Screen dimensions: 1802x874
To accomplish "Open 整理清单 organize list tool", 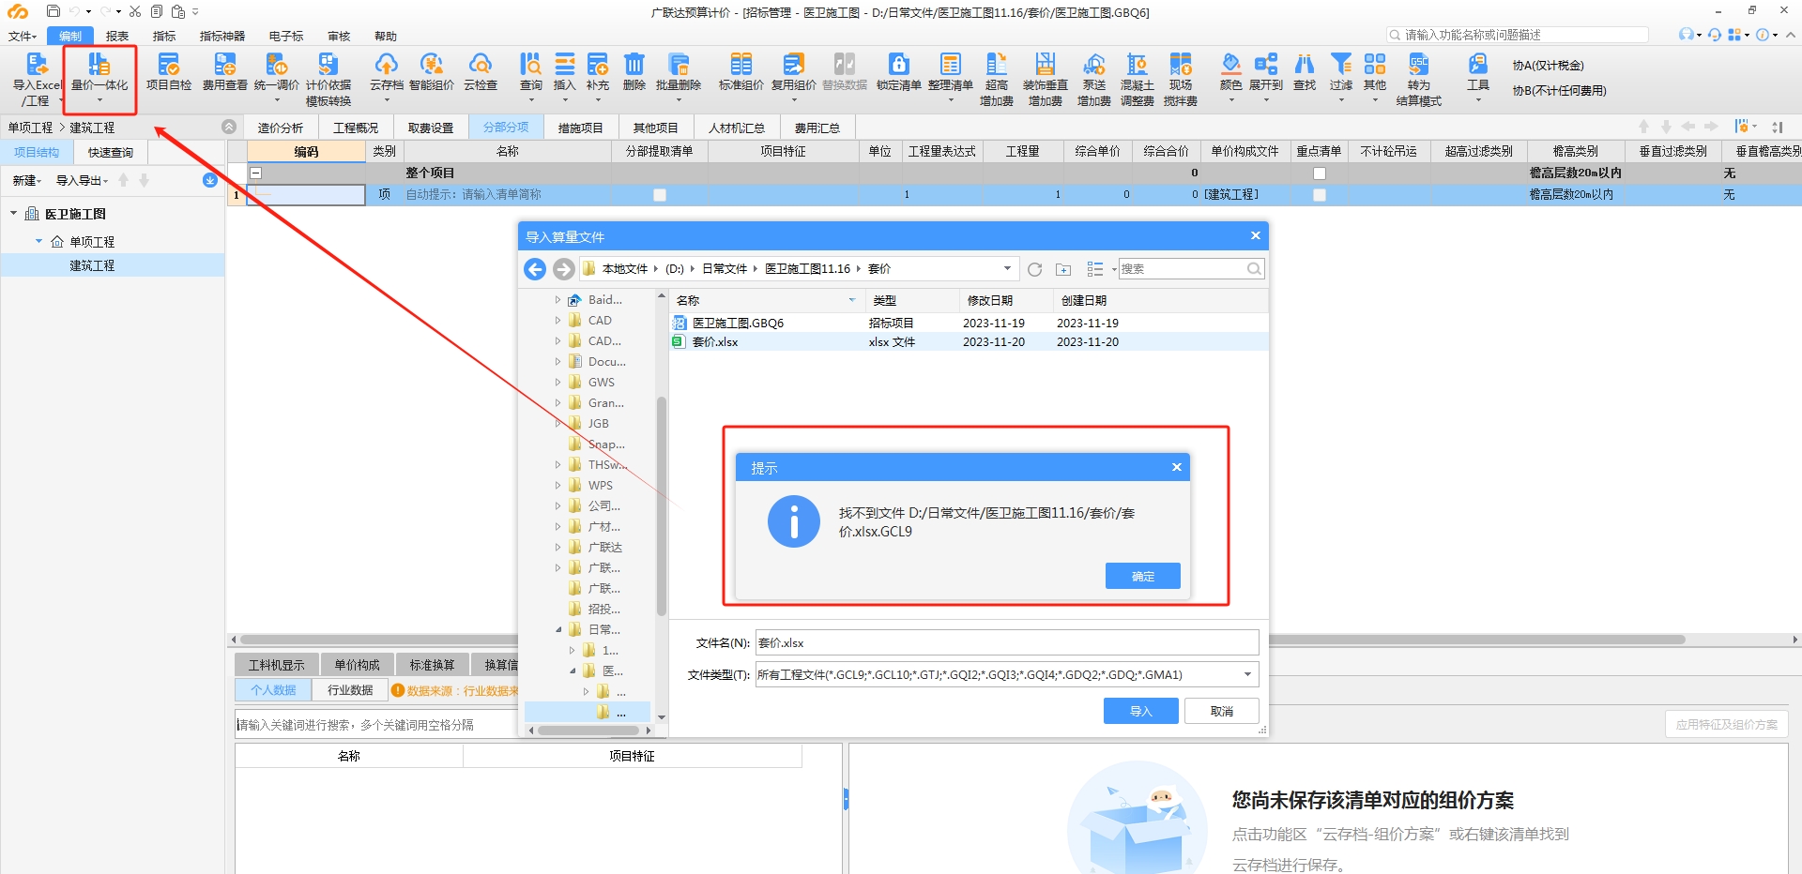I will pyautogui.click(x=951, y=75).
